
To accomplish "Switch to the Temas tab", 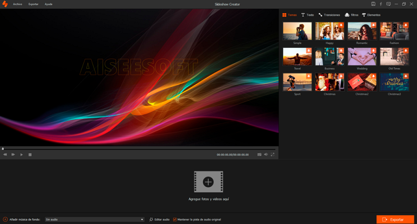I will 289,15.
